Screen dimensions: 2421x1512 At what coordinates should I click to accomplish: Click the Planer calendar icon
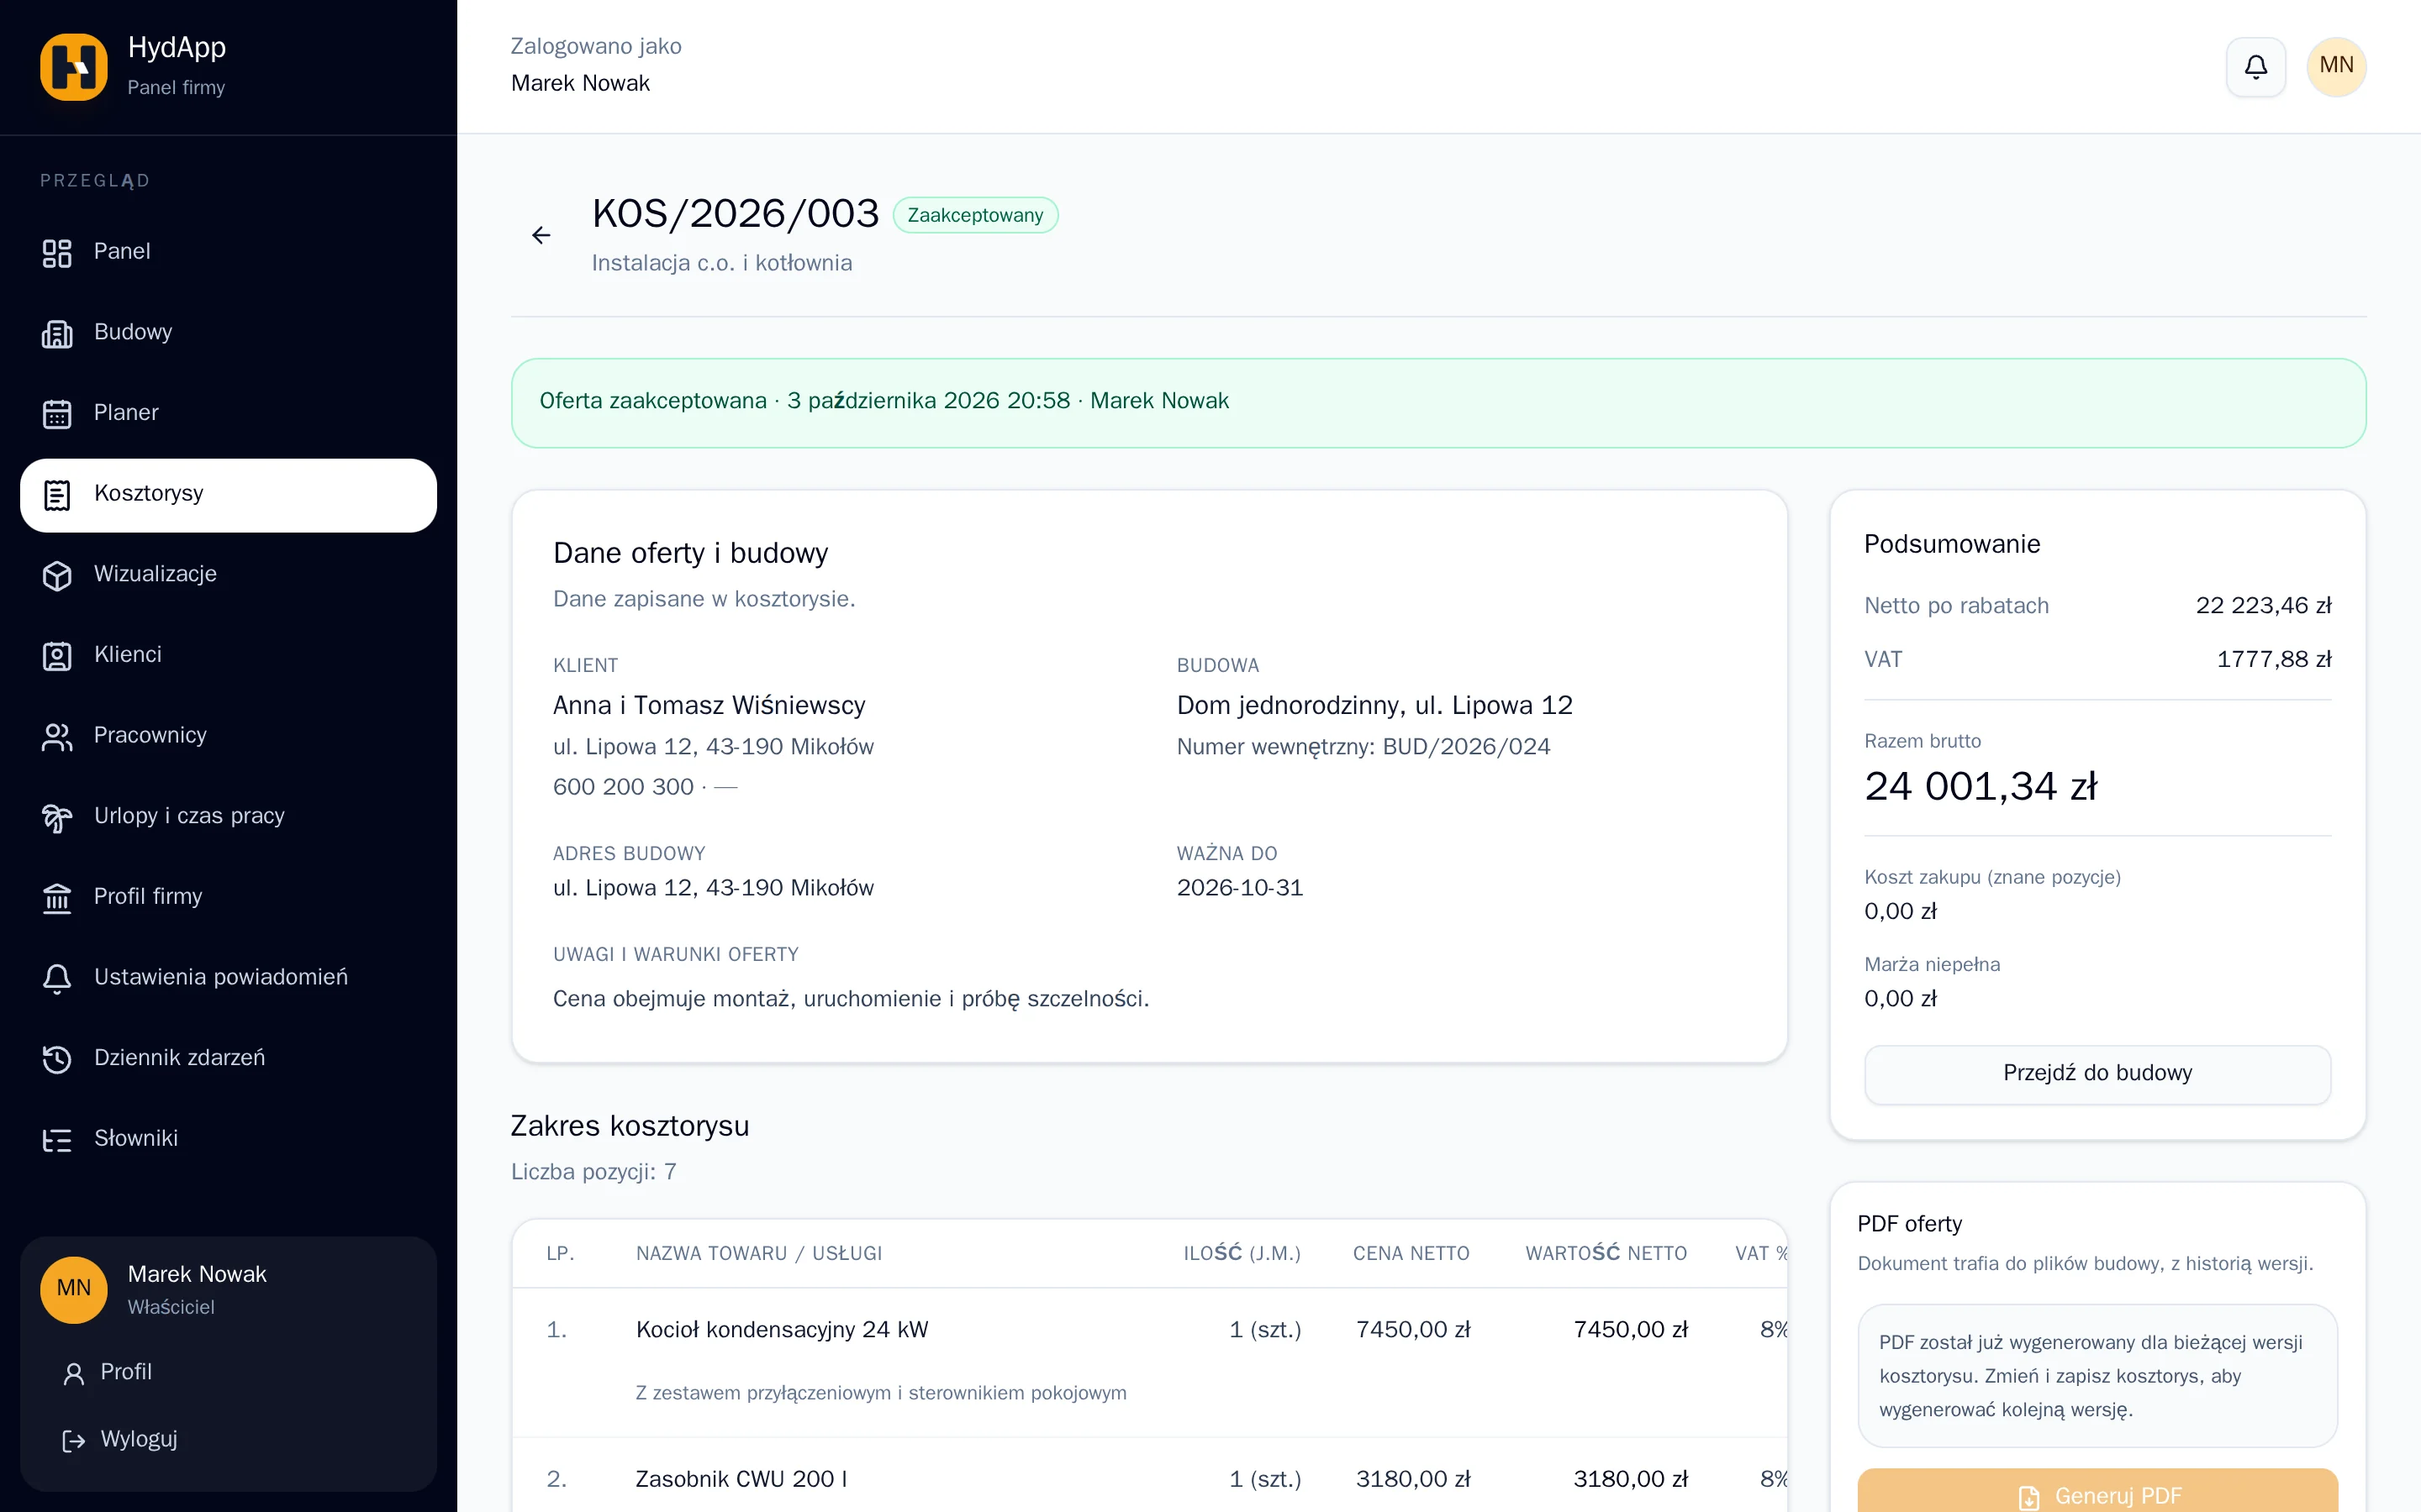pyautogui.click(x=57, y=414)
